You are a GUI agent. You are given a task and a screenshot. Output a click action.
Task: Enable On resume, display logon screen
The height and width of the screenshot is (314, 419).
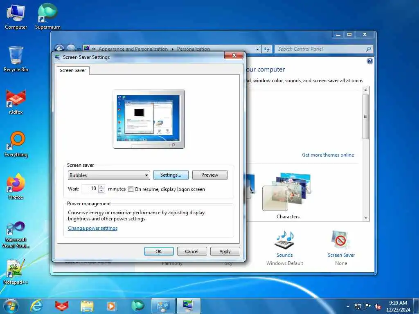pyautogui.click(x=131, y=189)
